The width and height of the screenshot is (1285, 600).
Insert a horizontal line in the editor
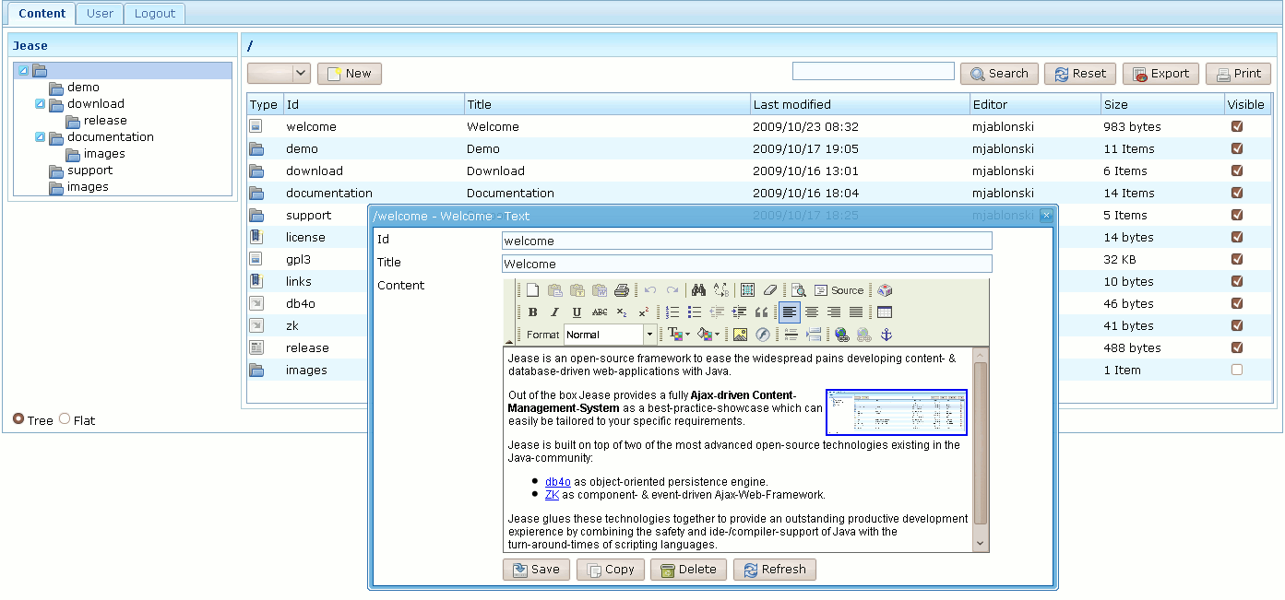pyautogui.click(x=791, y=335)
